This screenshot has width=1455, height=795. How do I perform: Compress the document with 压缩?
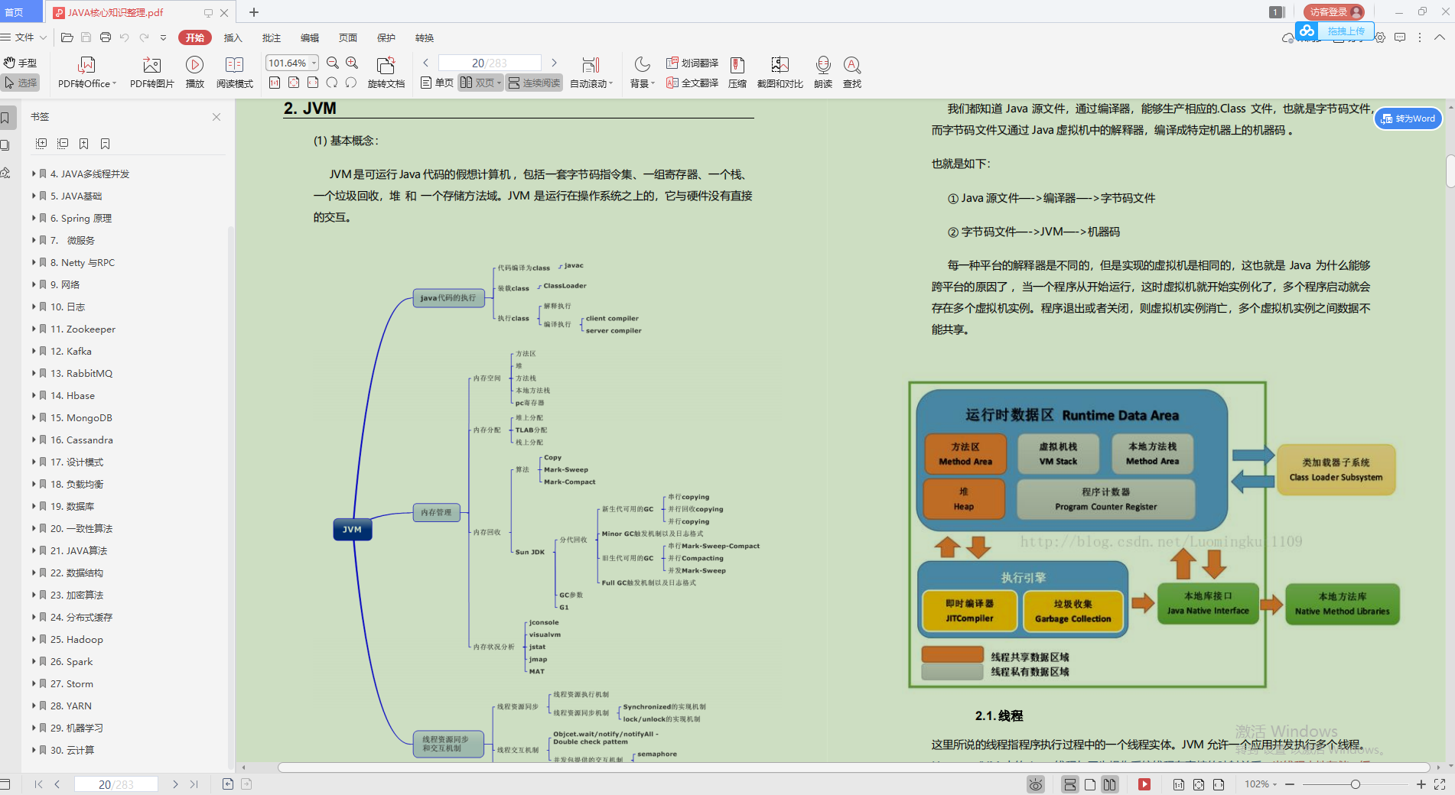tap(737, 72)
